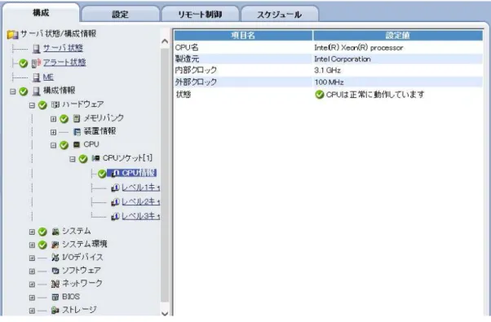Click the icon beside I/Oデバイス
The height and width of the screenshot is (322, 491).
tap(55, 258)
